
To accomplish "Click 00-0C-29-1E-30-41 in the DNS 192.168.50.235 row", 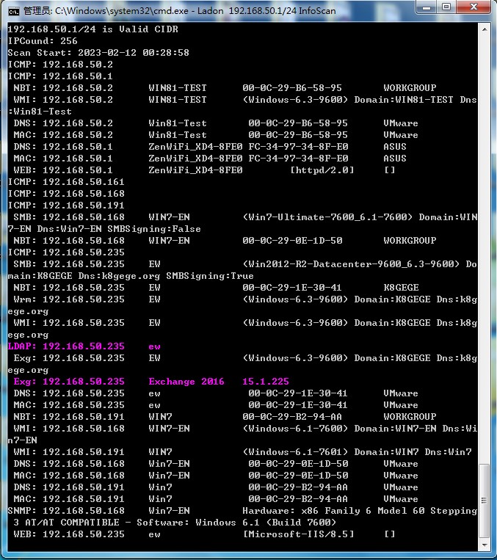I will coord(298,393).
